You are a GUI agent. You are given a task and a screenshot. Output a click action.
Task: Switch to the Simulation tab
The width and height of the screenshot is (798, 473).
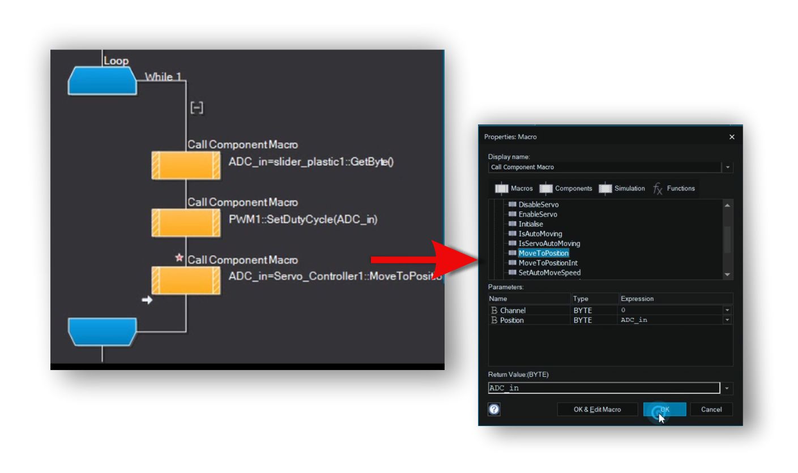(622, 188)
